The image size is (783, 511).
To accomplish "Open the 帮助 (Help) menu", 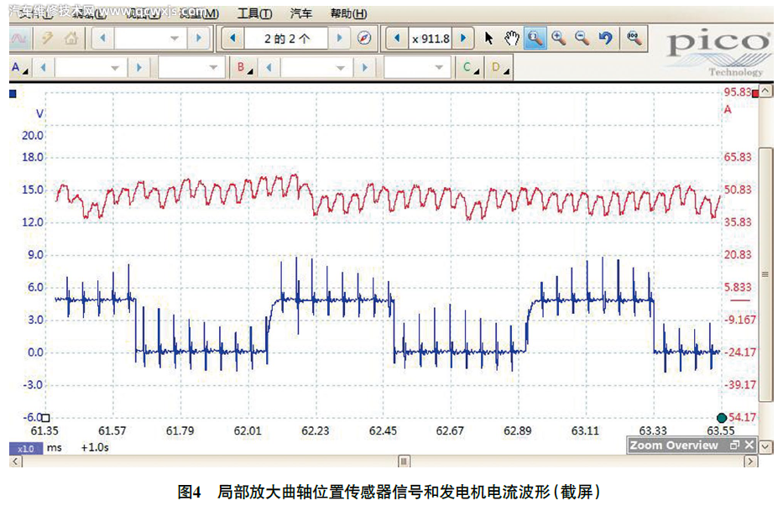I will pos(348,13).
